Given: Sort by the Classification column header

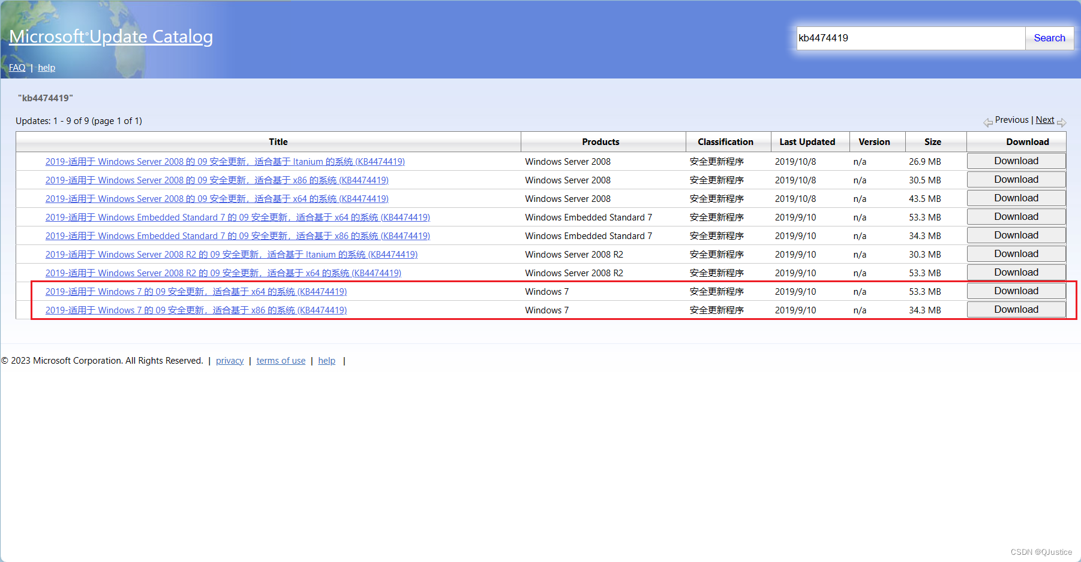Looking at the screenshot, I should (725, 142).
